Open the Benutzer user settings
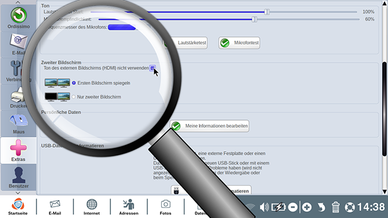The width and height of the screenshot is (388, 218). [19, 177]
